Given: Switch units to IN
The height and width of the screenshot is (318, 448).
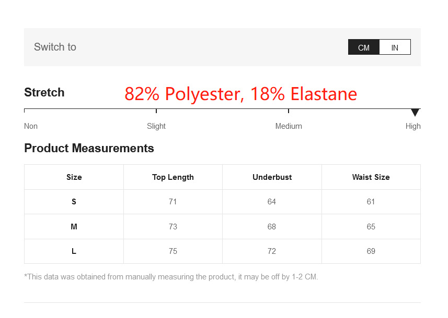Looking at the screenshot, I should (x=395, y=47).
